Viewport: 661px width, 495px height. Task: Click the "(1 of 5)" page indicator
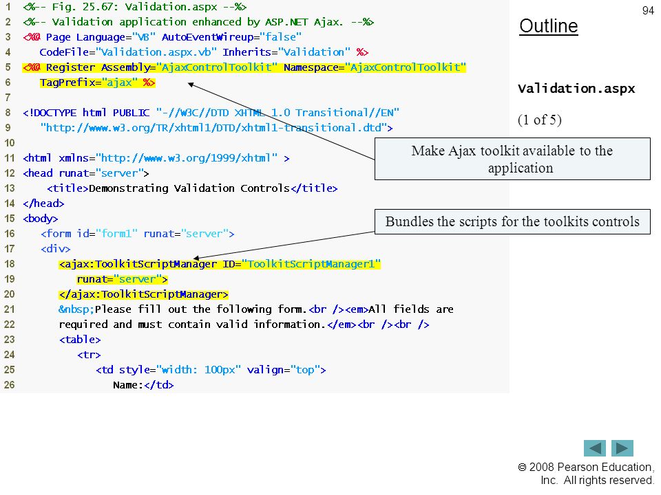[540, 120]
